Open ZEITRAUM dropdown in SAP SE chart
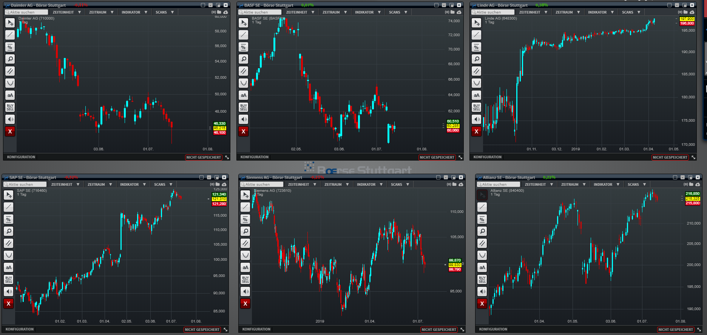Image resolution: width=707 pixels, height=335 pixels. coord(100,184)
